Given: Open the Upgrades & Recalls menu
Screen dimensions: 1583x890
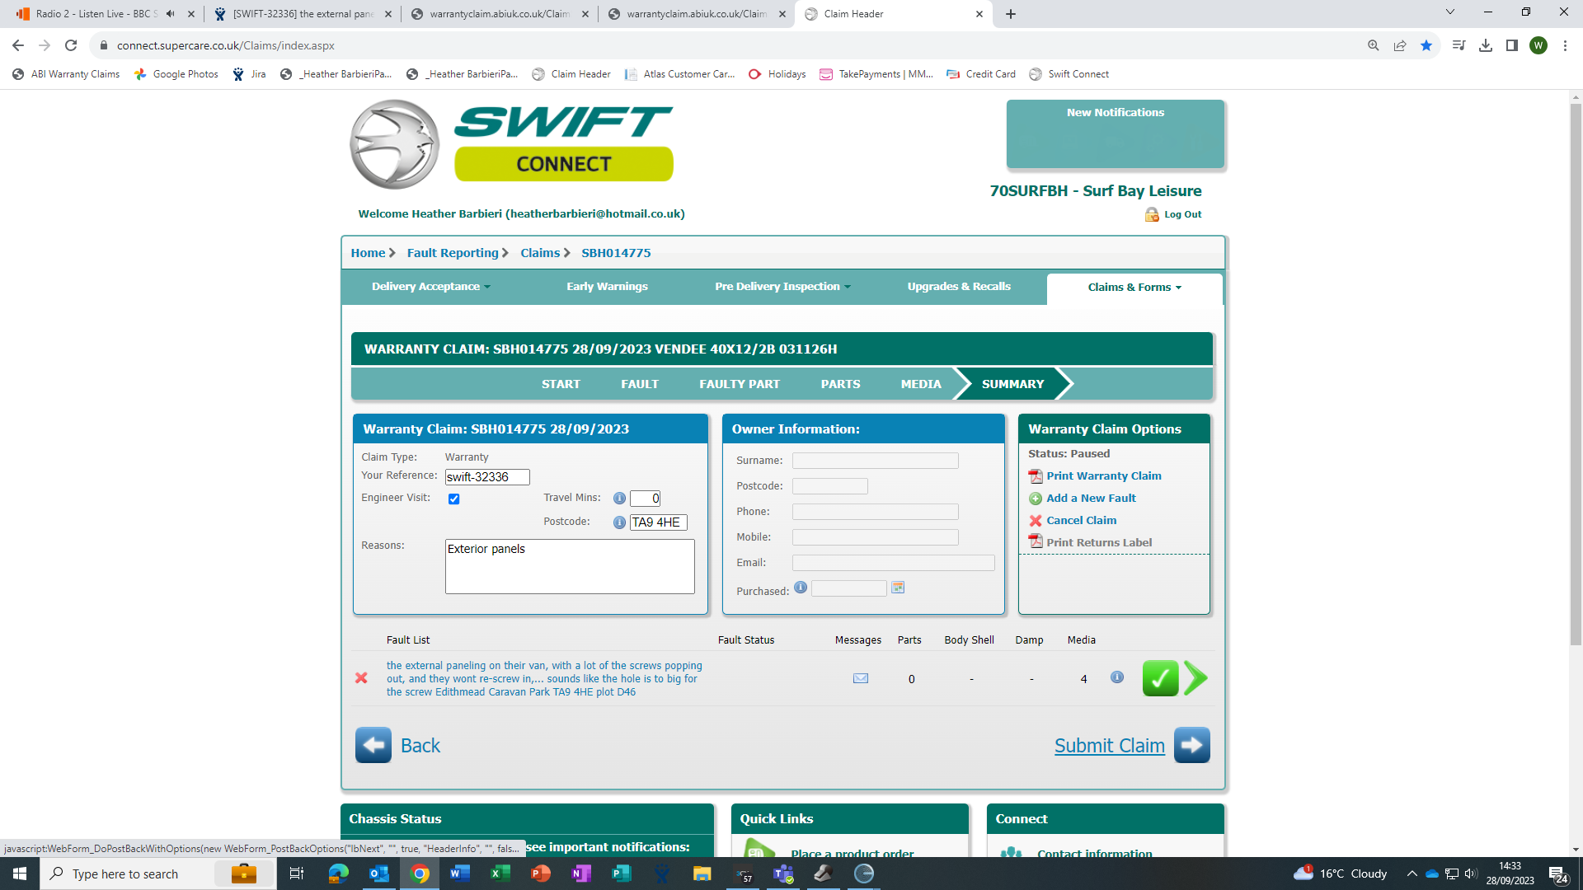Looking at the screenshot, I should click(x=958, y=287).
